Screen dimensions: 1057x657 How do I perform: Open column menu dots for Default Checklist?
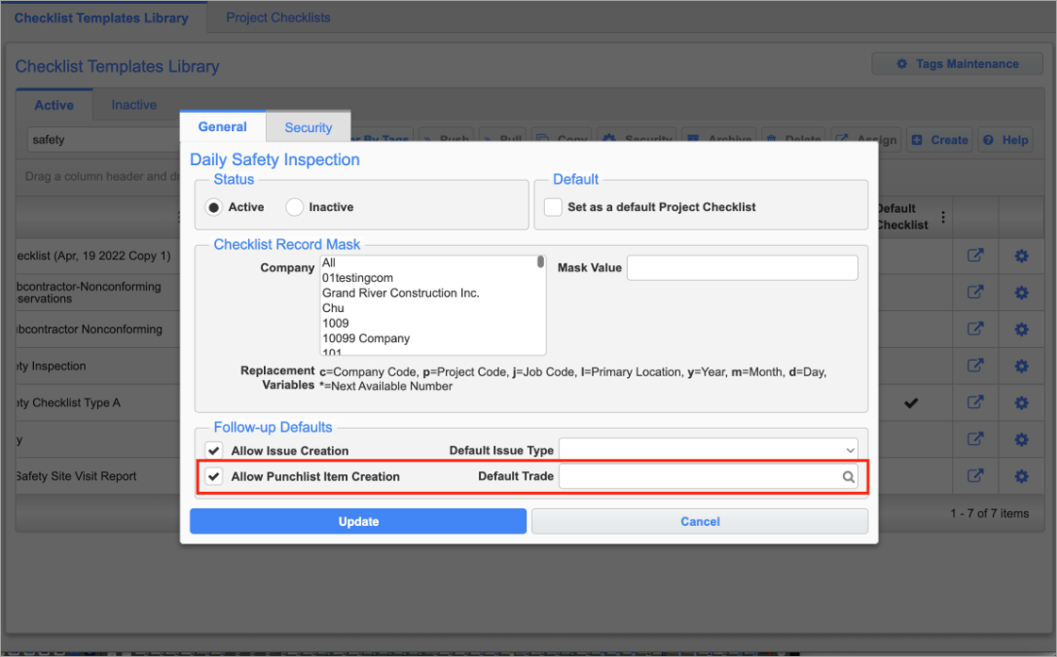point(943,217)
